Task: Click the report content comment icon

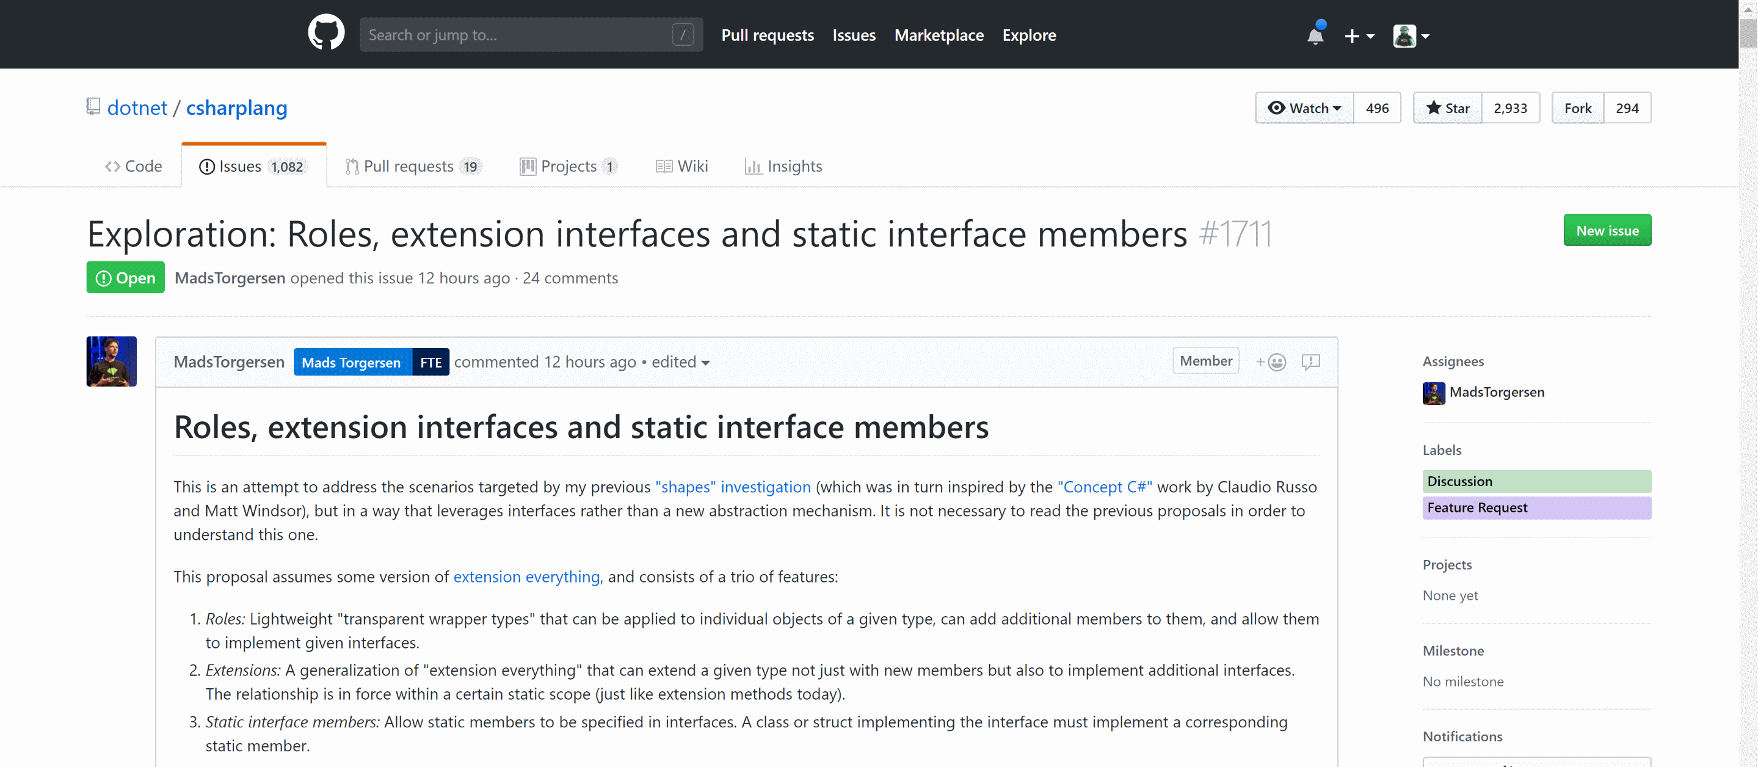Action: click(1310, 362)
